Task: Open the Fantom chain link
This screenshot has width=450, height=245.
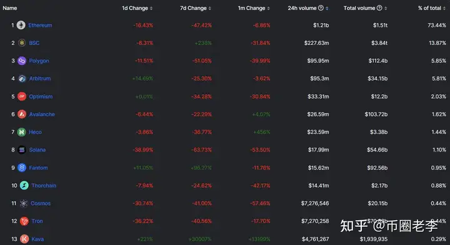Action: [39, 168]
